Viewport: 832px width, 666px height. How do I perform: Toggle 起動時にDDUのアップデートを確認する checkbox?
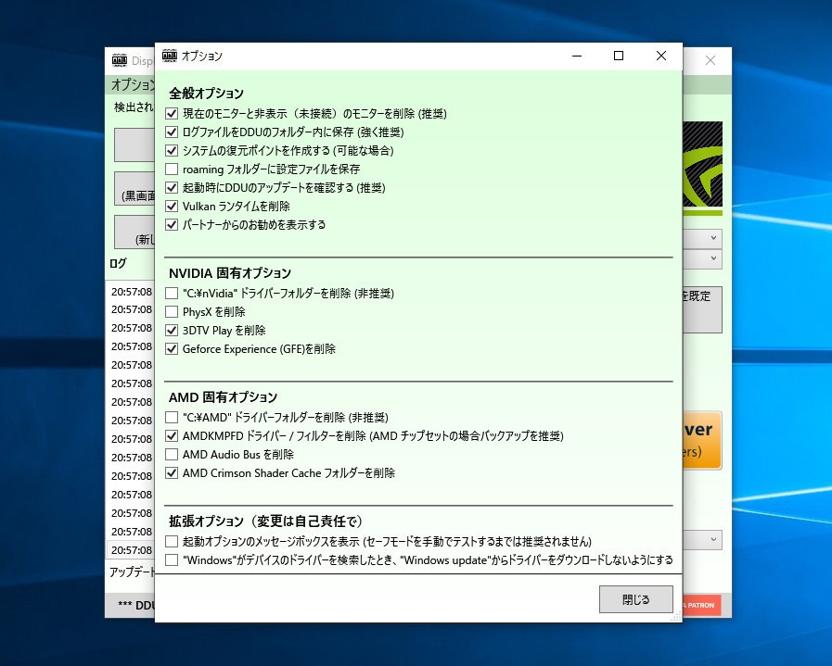click(172, 187)
